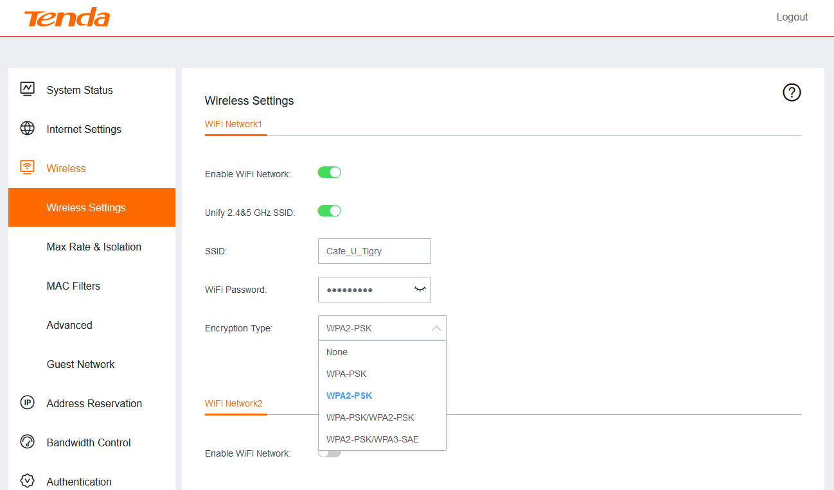The height and width of the screenshot is (490, 834).
Task: Open Address Reservation menu item
Action: [92, 403]
